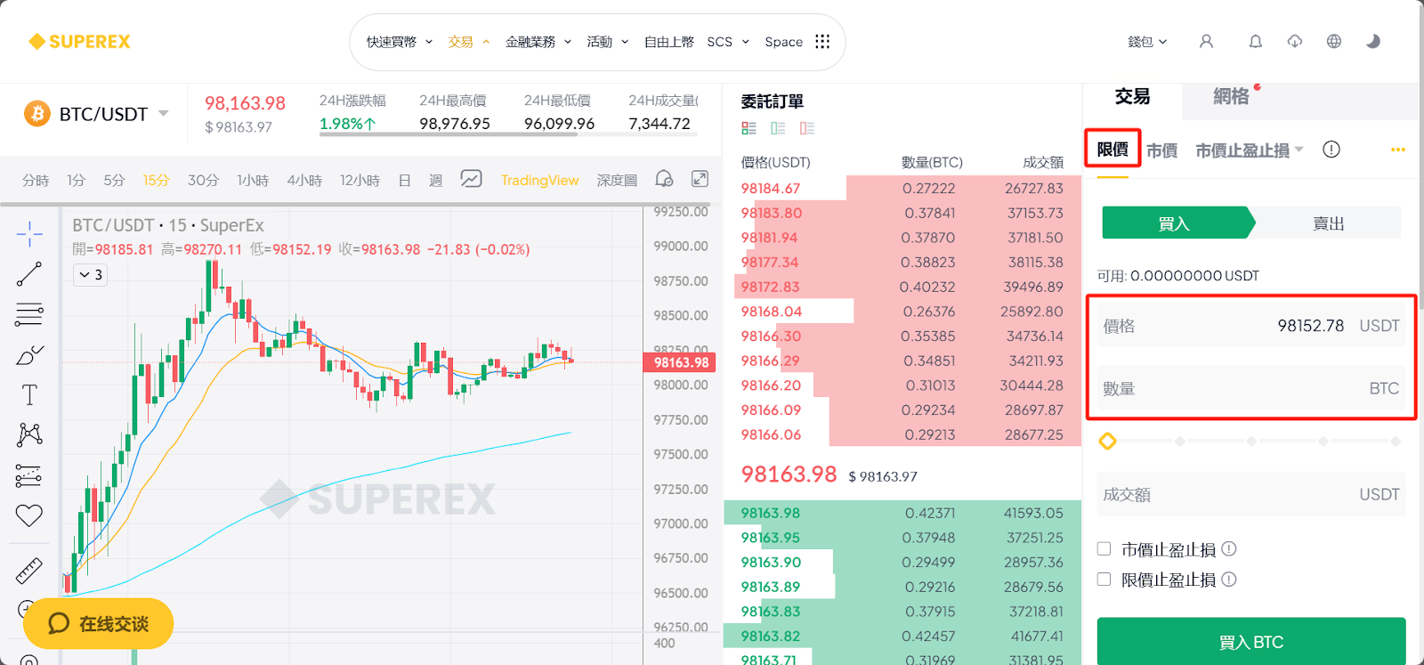This screenshot has height=665, width=1424.
Task: Click the 成交額 USDT total field
Action: tap(1250, 494)
